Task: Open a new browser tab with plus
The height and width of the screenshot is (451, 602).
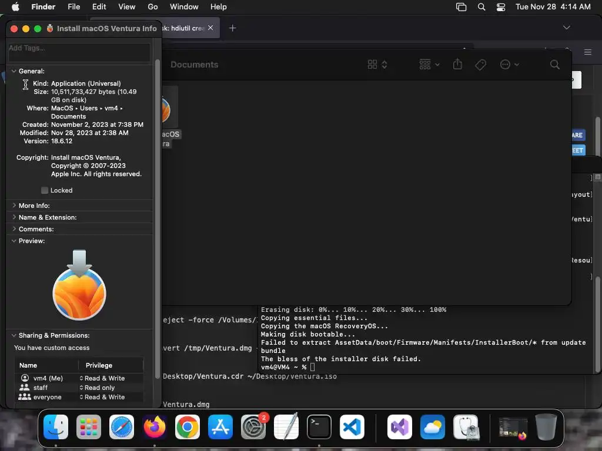Action: (x=232, y=28)
